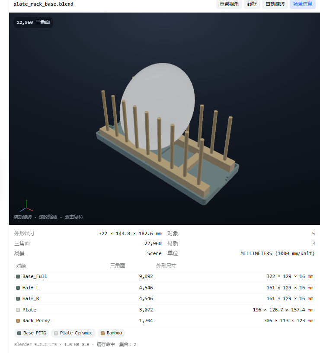320x353 pixels.
Task: Click the 306 × 113 × 123 mm dimension
Action: click(288, 321)
